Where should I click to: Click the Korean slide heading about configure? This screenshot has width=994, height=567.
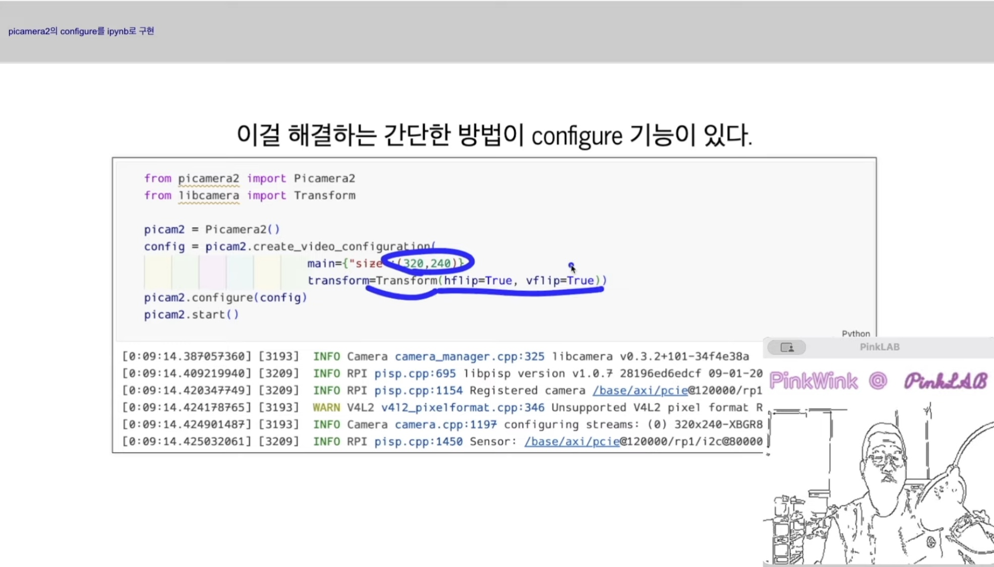[x=494, y=135]
